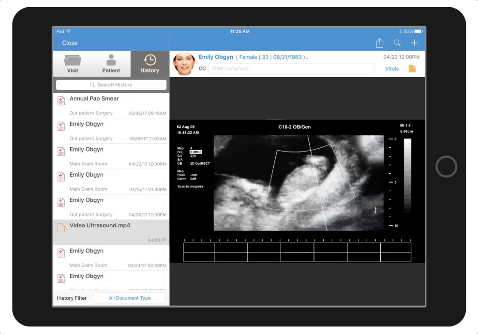478x334 pixels.
Task: Tap the iPad home button
Action: (446, 167)
